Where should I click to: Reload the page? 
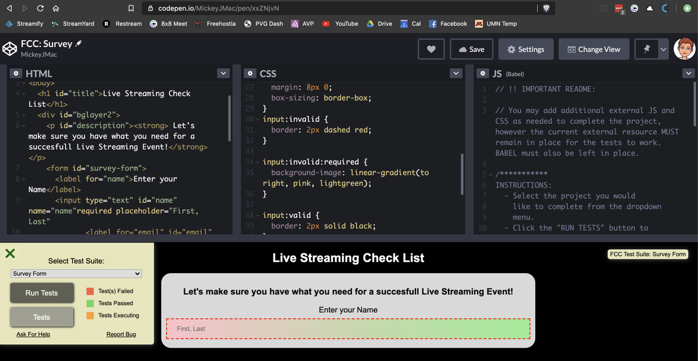click(41, 9)
